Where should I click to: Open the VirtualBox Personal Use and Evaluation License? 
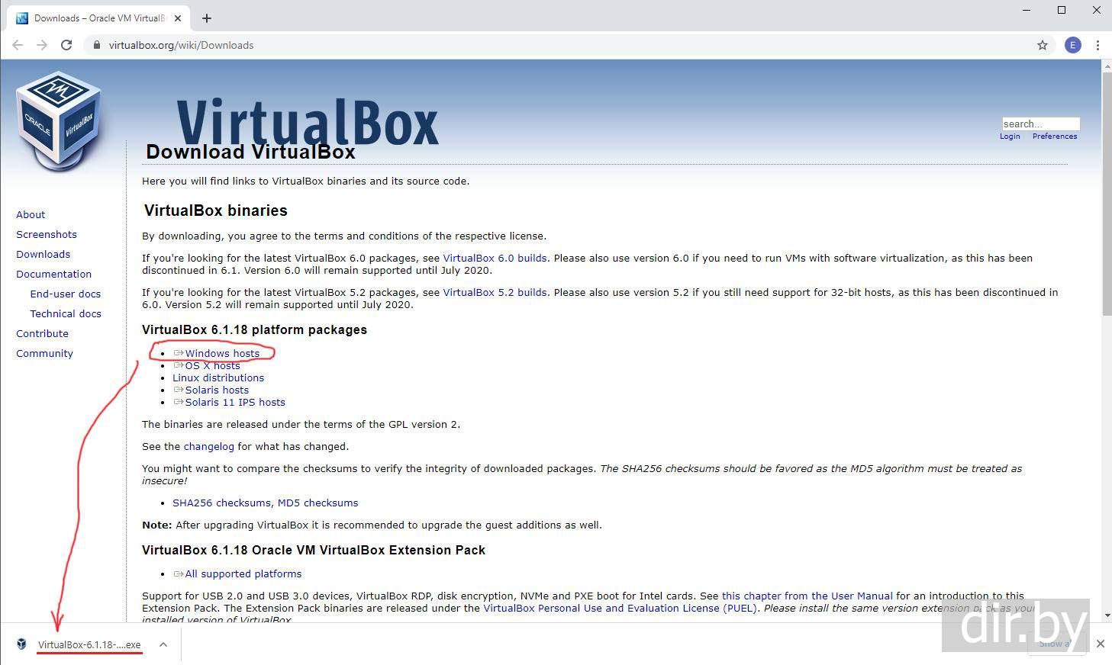coord(620,608)
